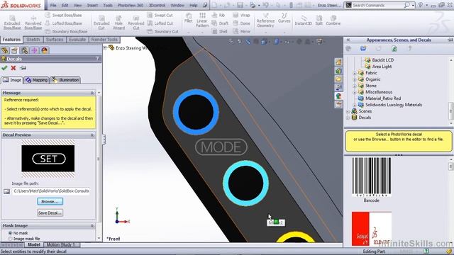Select the Revolved Cut tool
The image size is (454, 255).
pyautogui.click(x=136, y=22)
